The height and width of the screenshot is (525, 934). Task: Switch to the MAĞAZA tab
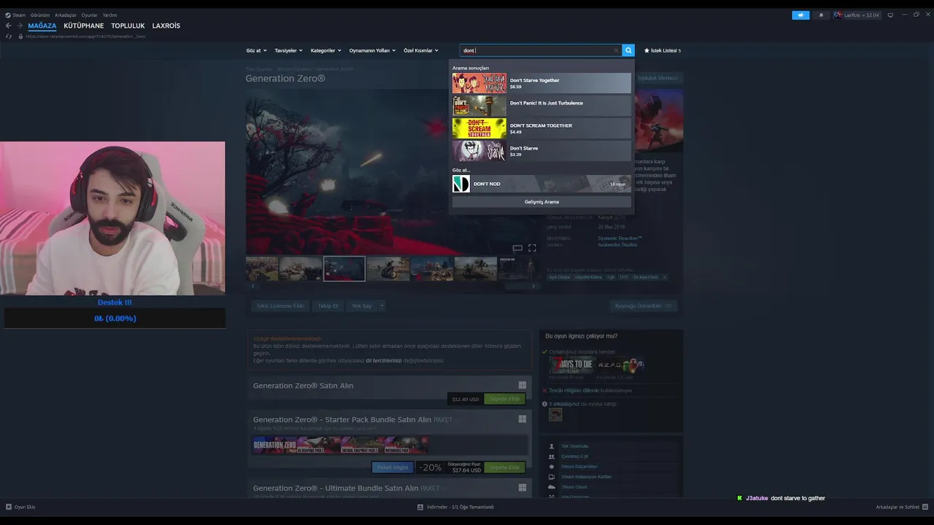42,26
